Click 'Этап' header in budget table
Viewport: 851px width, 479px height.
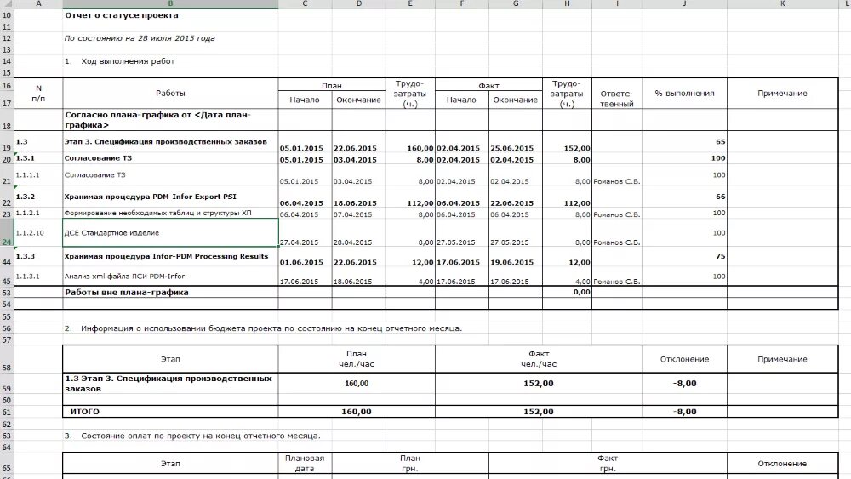point(170,359)
